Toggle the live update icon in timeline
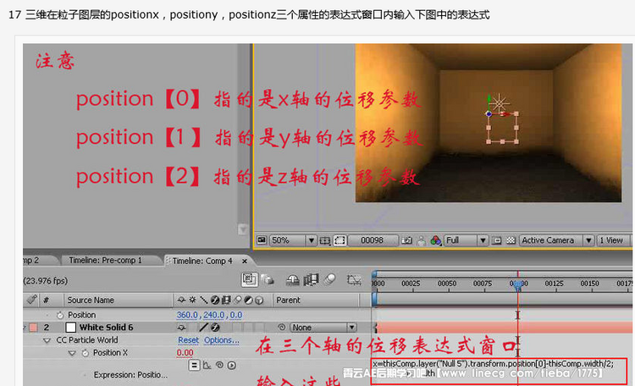Image resolution: width=635 pixels, height=386 pixels. 249,279
